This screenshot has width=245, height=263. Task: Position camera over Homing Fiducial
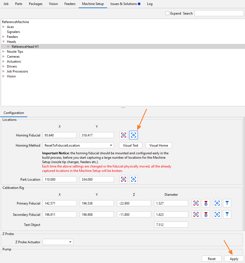point(134,135)
